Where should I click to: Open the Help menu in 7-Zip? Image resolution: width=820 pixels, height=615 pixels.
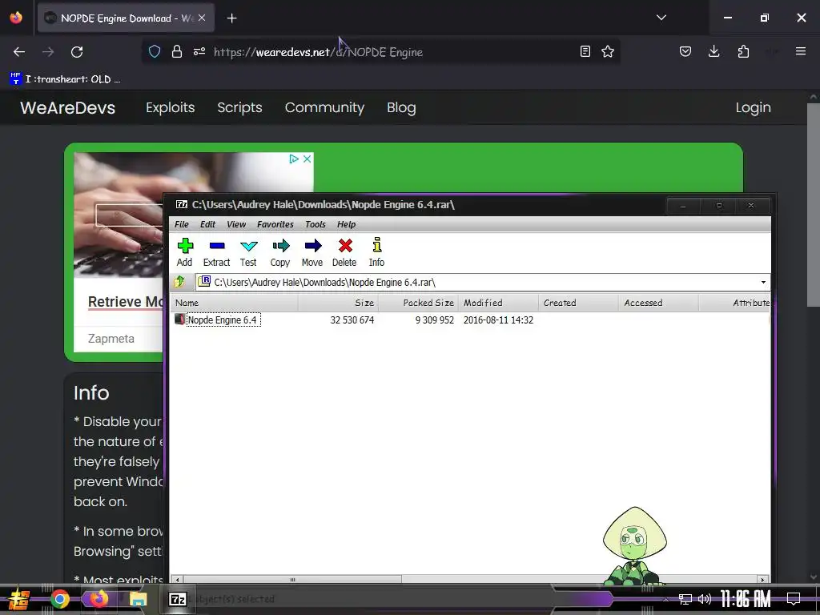(x=346, y=224)
